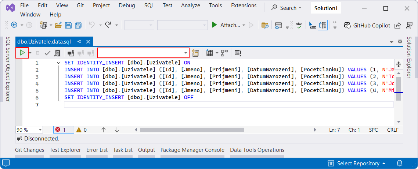Viewport: 418px width, 169px height.
Task: Click the cursor selection tool icon
Action: click(313, 25)
